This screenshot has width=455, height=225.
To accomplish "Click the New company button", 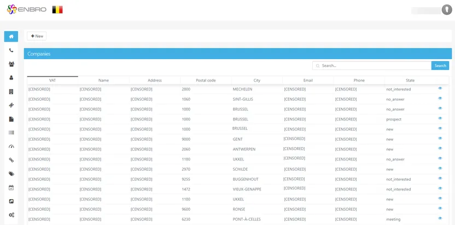I will click(37, 36).
